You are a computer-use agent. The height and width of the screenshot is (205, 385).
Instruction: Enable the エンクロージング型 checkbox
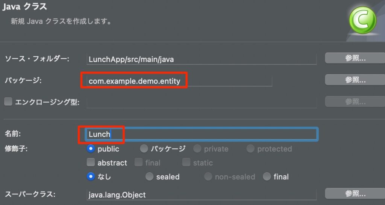[8, 102]
